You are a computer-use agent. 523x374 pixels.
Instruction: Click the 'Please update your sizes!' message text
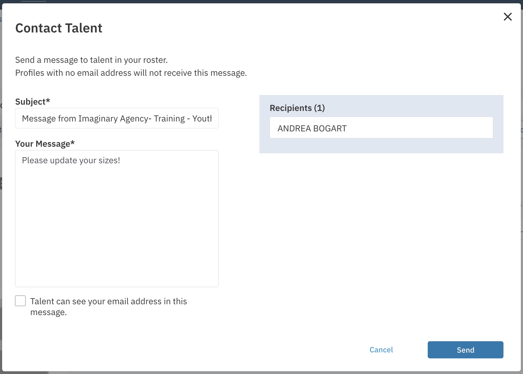pyautogui.click(x=71, y=161)
